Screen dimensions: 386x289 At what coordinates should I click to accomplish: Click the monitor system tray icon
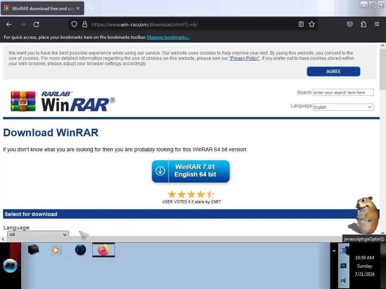tap(343, 266)
